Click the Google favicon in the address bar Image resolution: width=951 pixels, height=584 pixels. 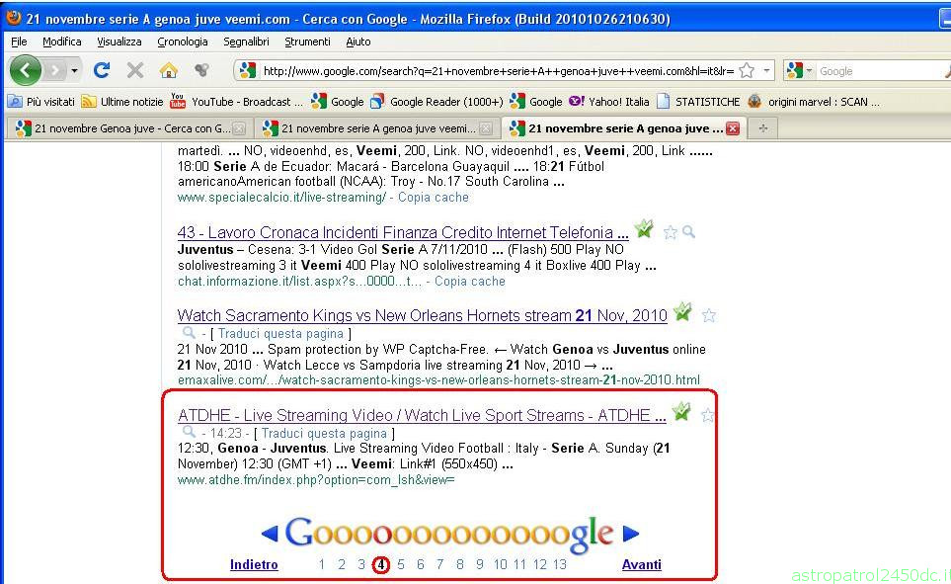(x=248, y=70)
